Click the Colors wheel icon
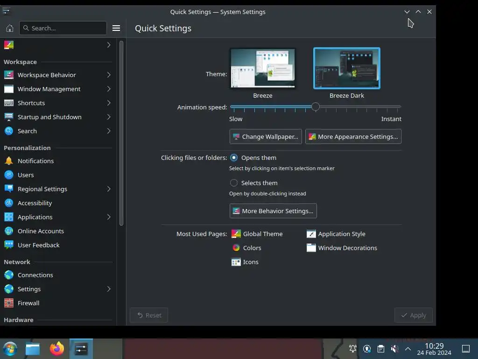 (x=236, y=248)
